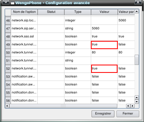Click the scroll down arrow at bottom right
The height and width of the screenshot is (122, 144).
click(137, 102)
